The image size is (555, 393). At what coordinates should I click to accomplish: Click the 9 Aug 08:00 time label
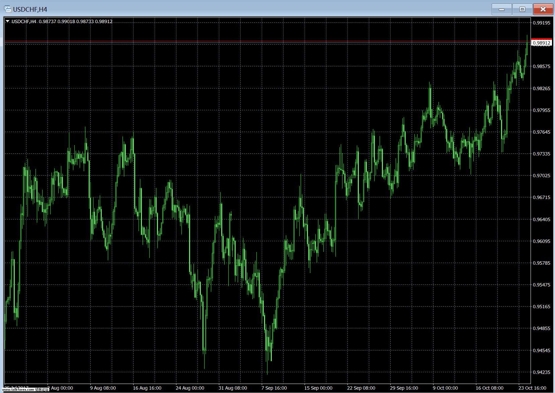pos(103,388)
